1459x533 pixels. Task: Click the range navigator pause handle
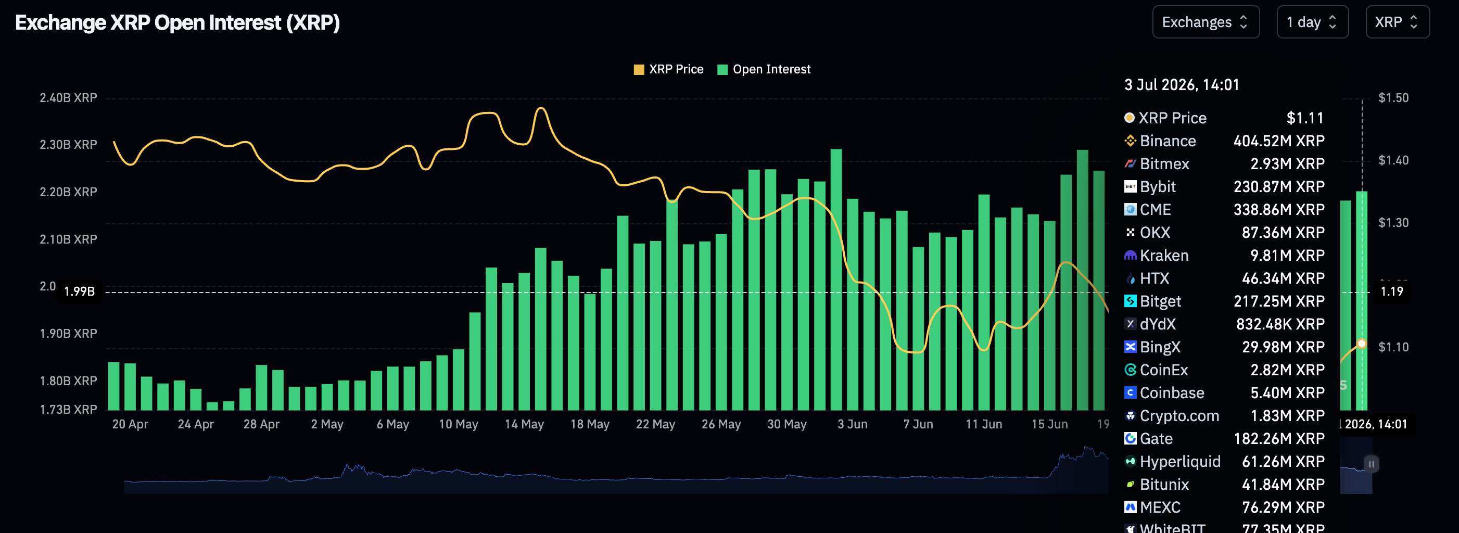1371,464
